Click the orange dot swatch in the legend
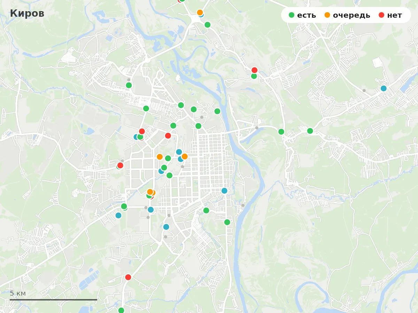Screen dimensions: 418x313 [327, 15]
